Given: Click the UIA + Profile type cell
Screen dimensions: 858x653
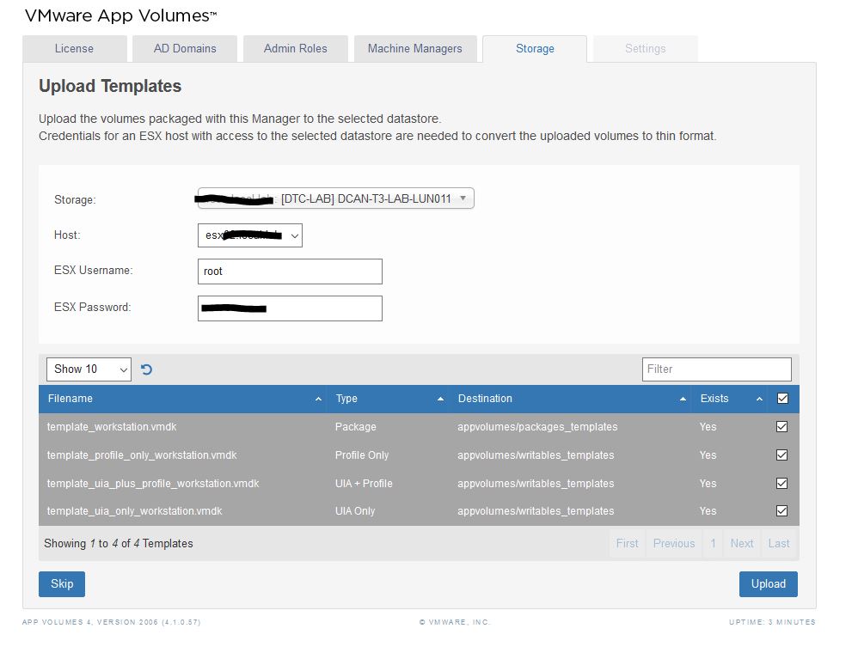Looking at the screenshot, I should point(364,484).
